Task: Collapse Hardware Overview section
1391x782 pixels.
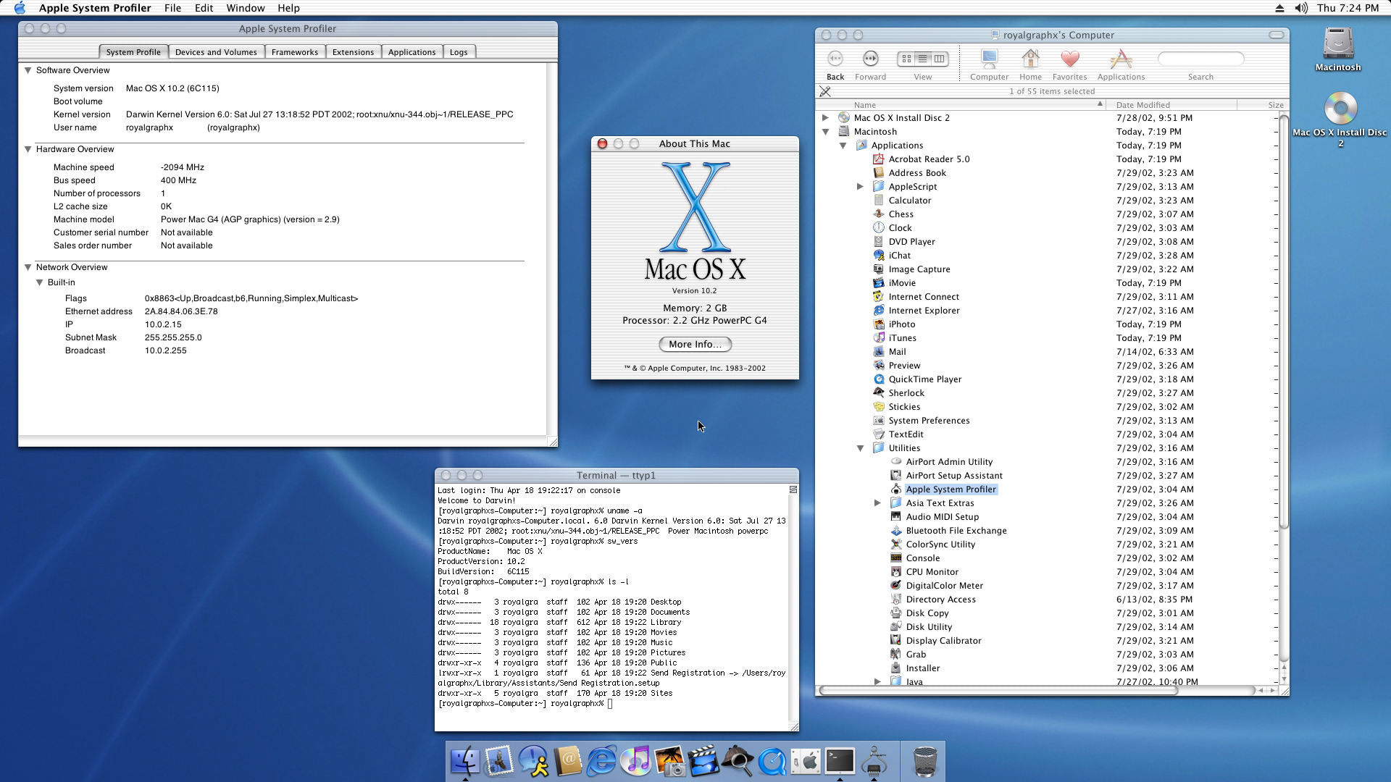Action: pos(28,149)
